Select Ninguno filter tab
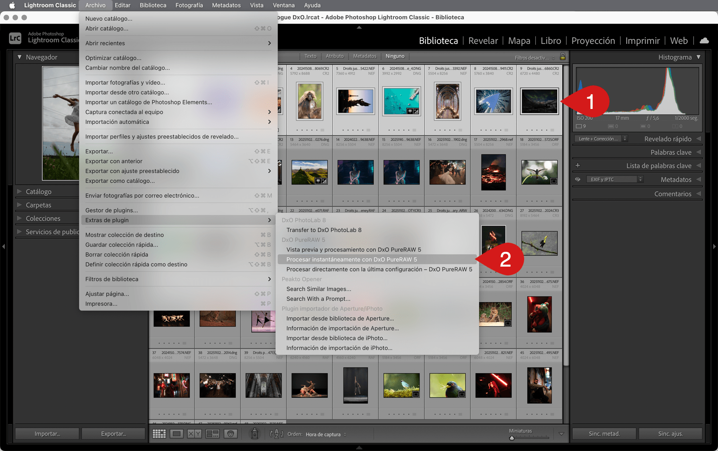 [395, 56]
